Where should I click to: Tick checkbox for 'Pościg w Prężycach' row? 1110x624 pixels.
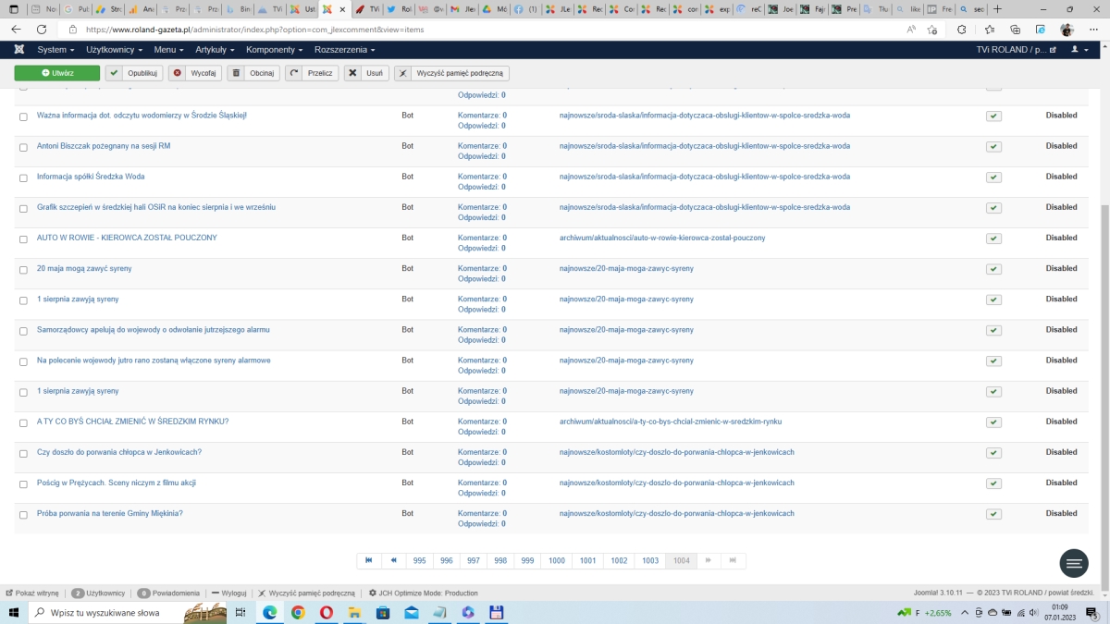24,484
